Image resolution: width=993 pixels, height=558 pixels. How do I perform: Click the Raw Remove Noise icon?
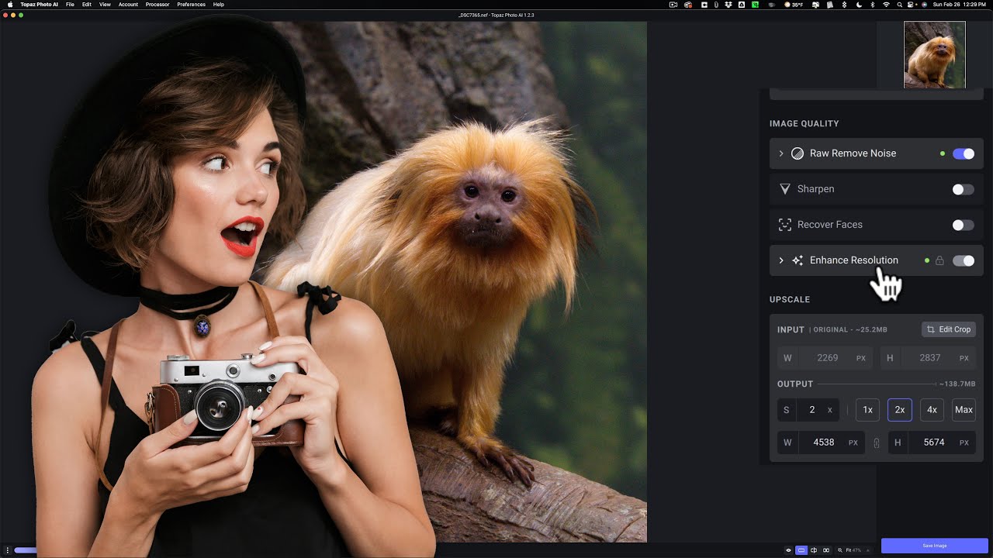[x=797, y=153]
